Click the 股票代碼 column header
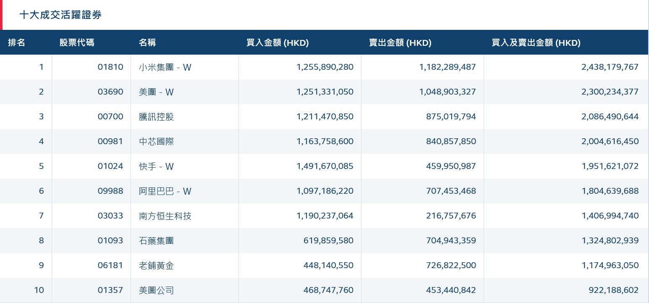 pyautogui.click(x=77, y=42)
